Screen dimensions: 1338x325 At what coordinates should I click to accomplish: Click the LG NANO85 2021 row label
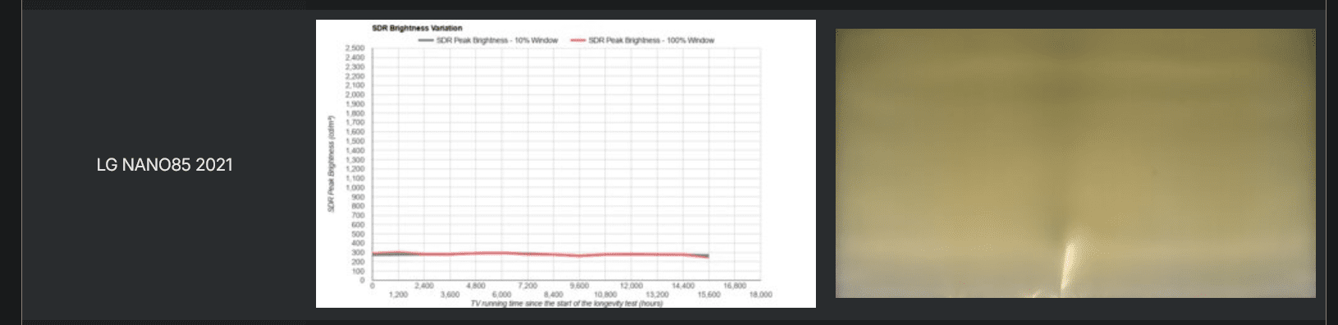(164, 165)
